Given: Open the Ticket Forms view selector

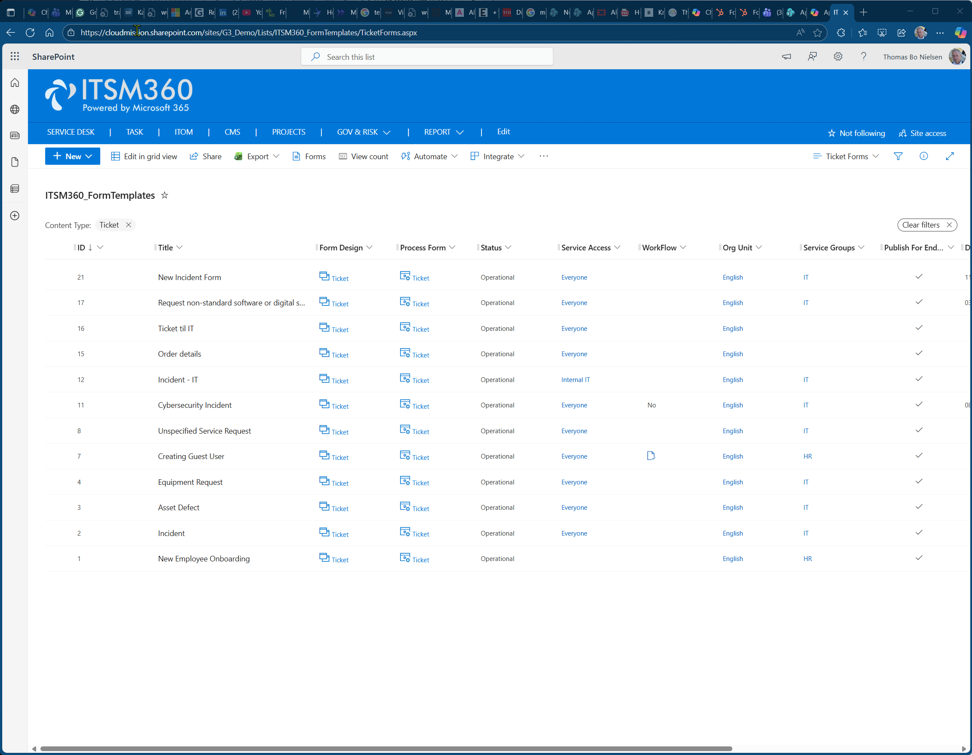Looking at the screenshot, I should (845, 156).
